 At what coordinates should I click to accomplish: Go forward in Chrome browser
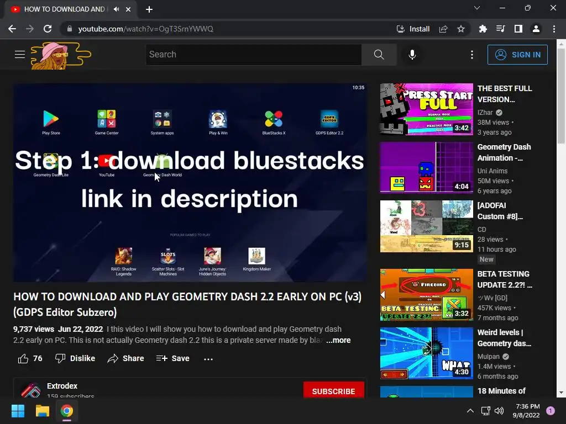point(30,29)
